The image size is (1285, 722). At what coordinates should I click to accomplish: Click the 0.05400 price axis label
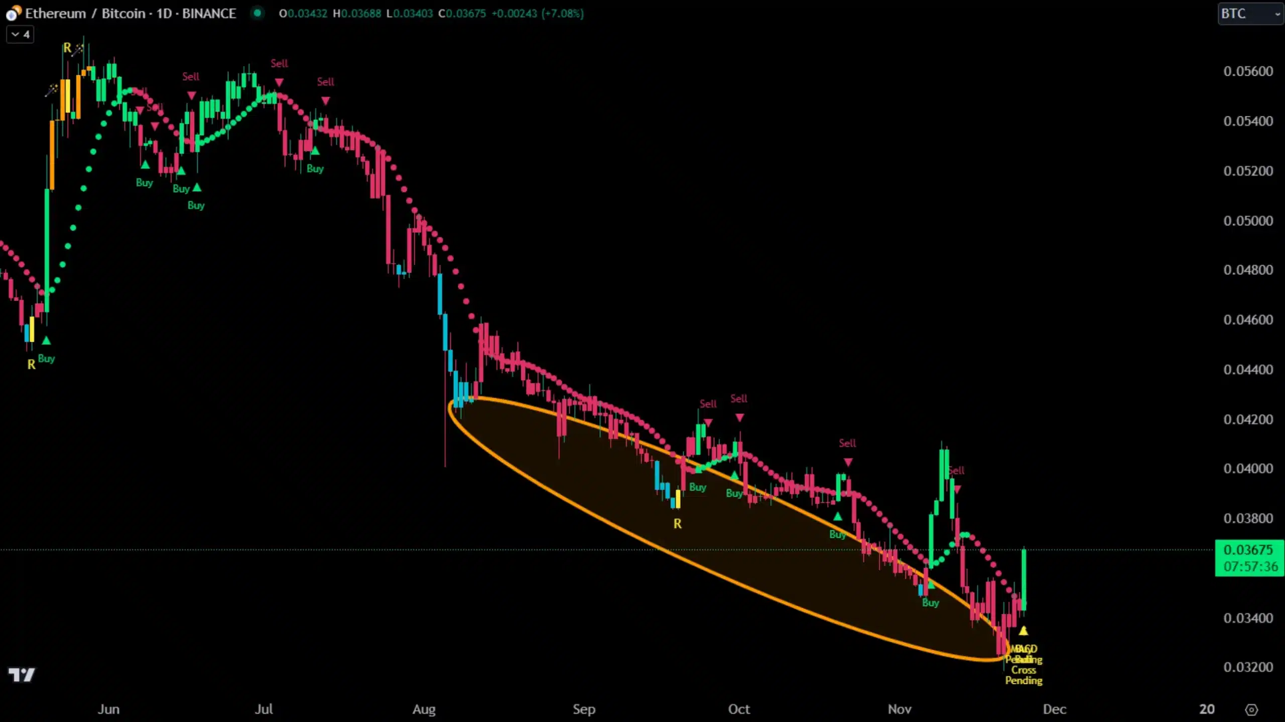click(x=1248, y=121)
